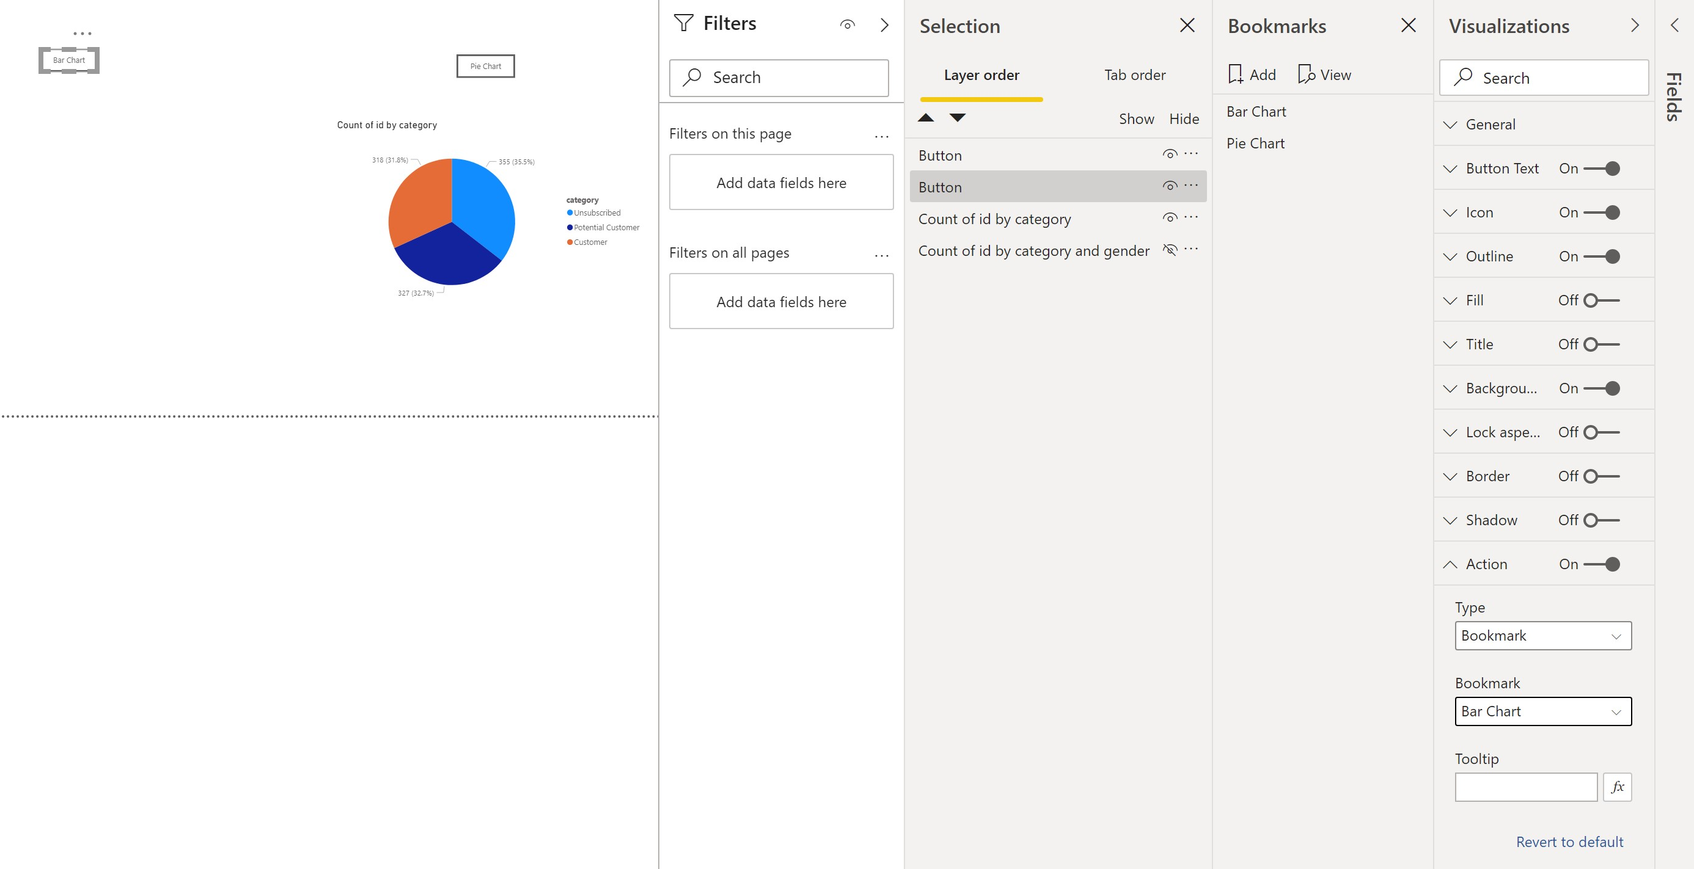Click the Bar Chart button on canvas
This screenshot has height=869, width=1694.
coord(69,60)
